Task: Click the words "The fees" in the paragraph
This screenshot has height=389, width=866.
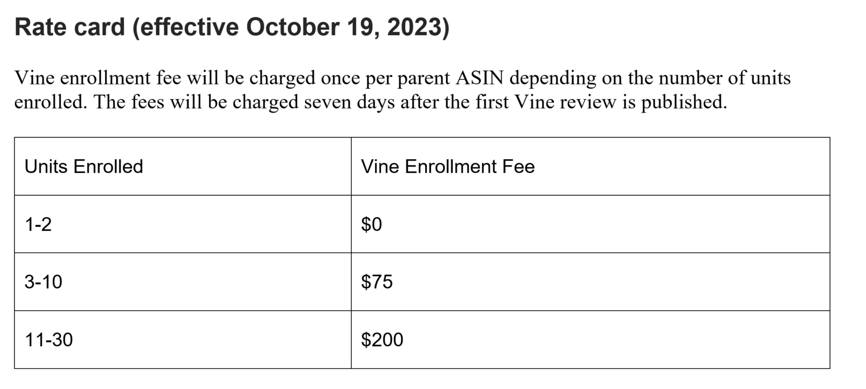Action: coord(129,102)
